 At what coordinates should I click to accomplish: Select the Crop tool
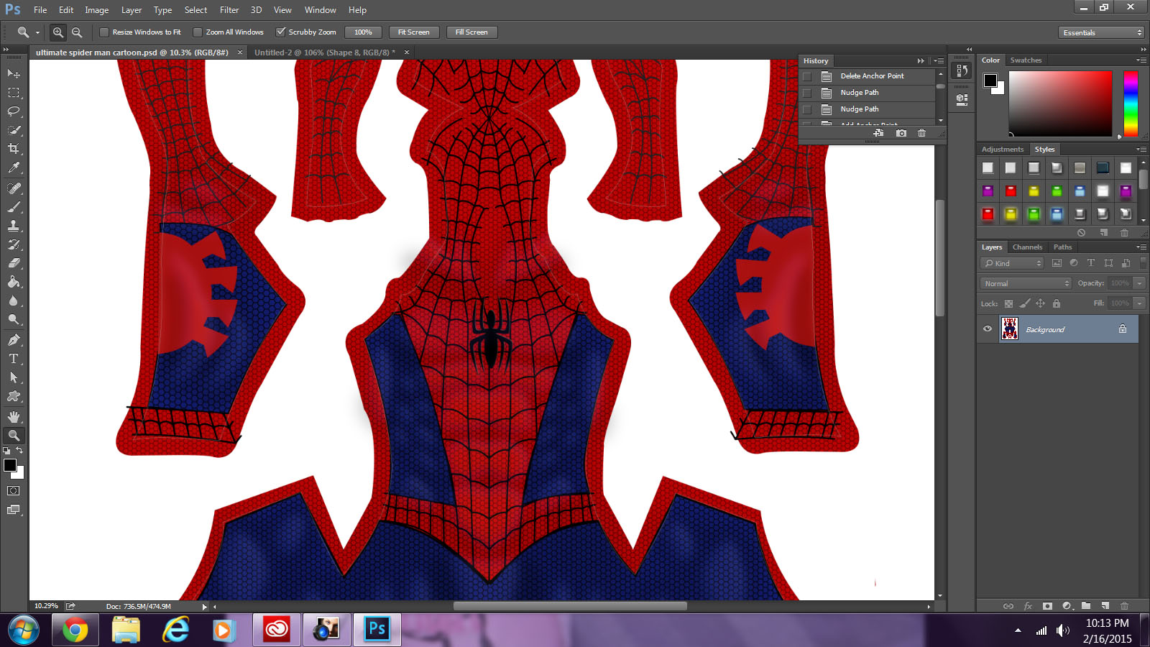point(14,148)
